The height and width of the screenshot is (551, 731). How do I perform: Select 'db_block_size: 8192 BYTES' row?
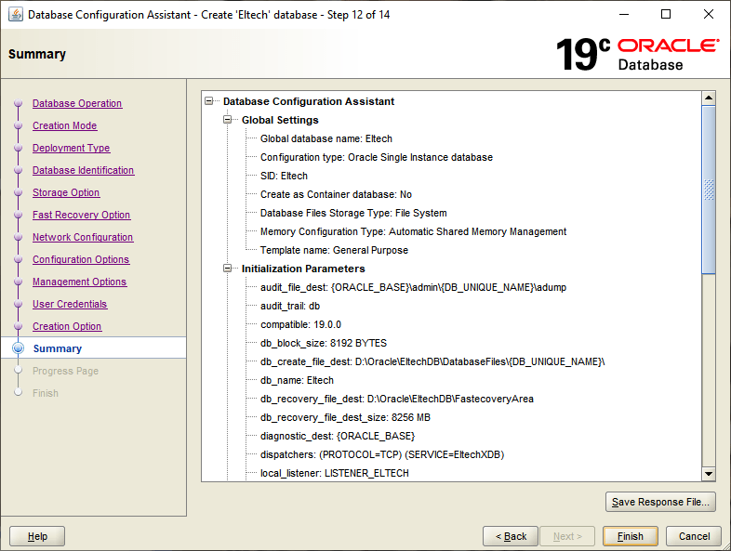pyautogui.click(x=324, y=343)
